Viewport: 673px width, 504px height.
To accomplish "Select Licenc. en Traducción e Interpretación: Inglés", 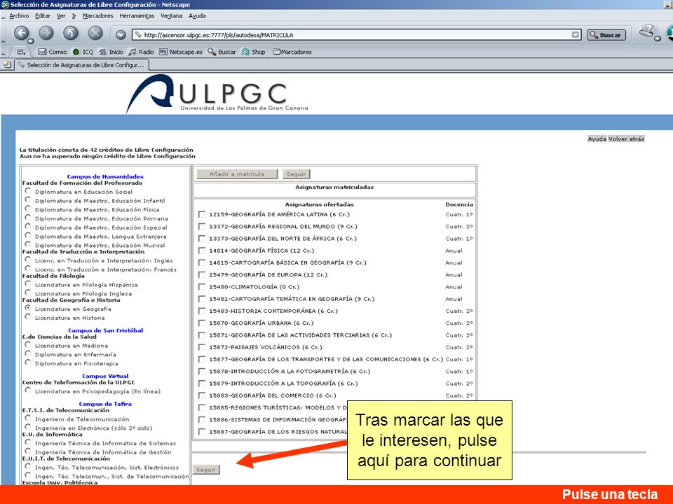I will [28, 260].
